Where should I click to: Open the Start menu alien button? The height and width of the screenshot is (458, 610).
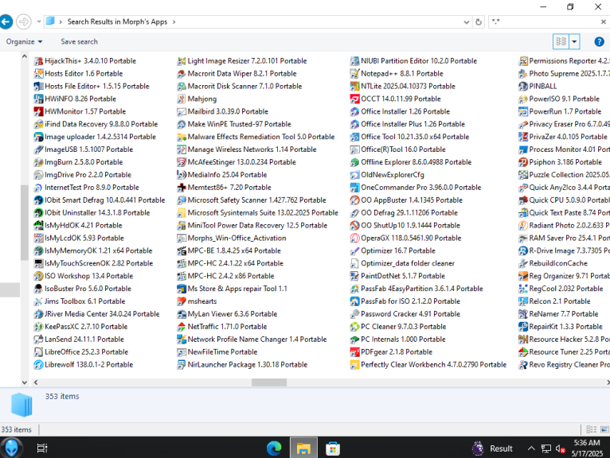11,448
